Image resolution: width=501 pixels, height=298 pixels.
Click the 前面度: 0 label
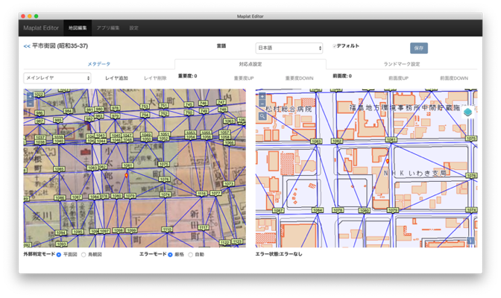click(342, 76)
